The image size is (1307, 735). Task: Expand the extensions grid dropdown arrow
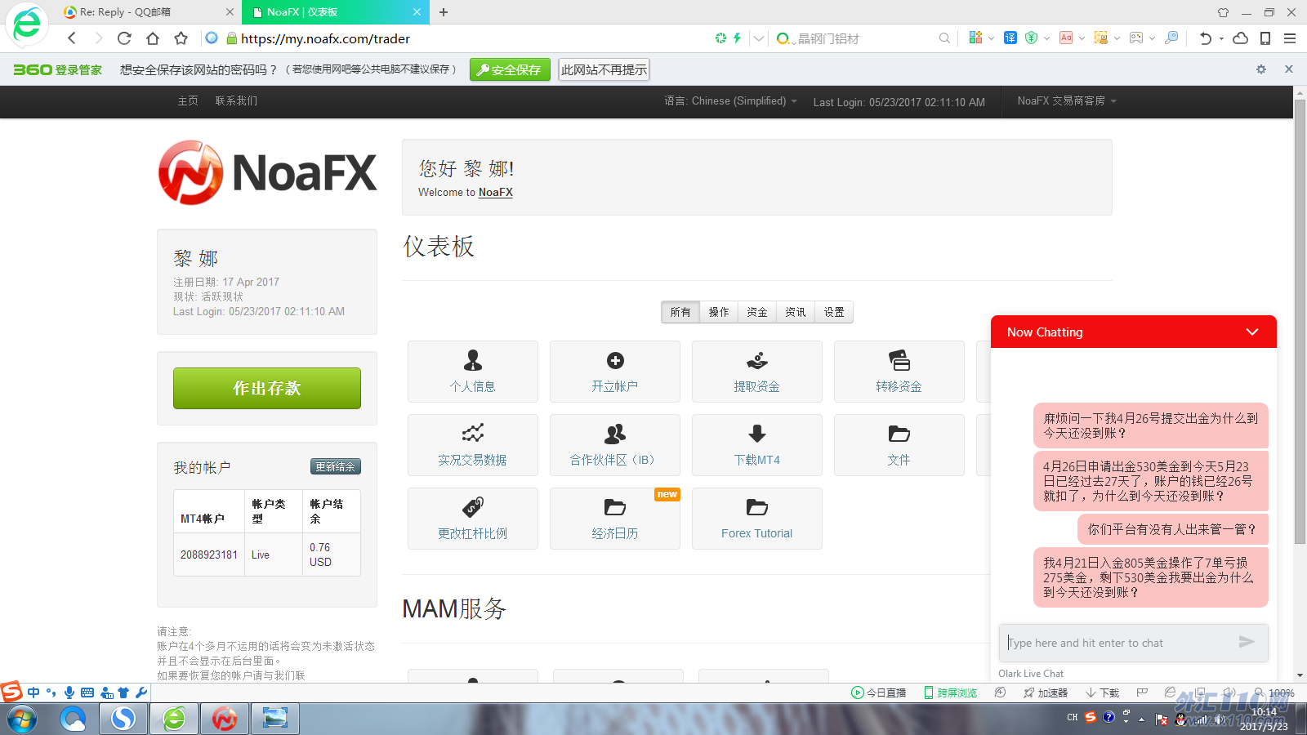992,38
